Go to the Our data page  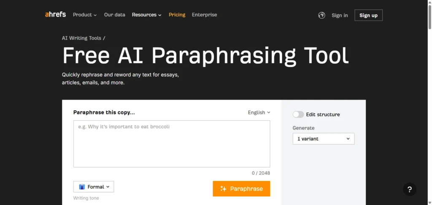point(115,15)
